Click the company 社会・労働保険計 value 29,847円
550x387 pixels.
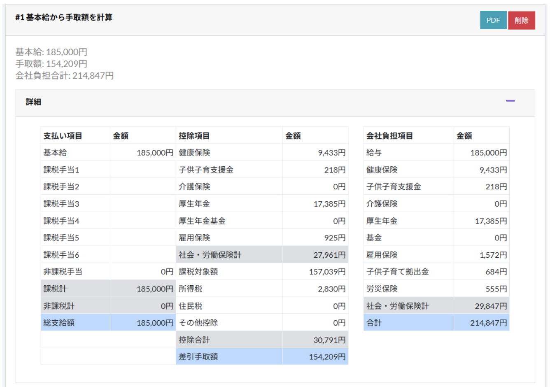click(491, 306)
